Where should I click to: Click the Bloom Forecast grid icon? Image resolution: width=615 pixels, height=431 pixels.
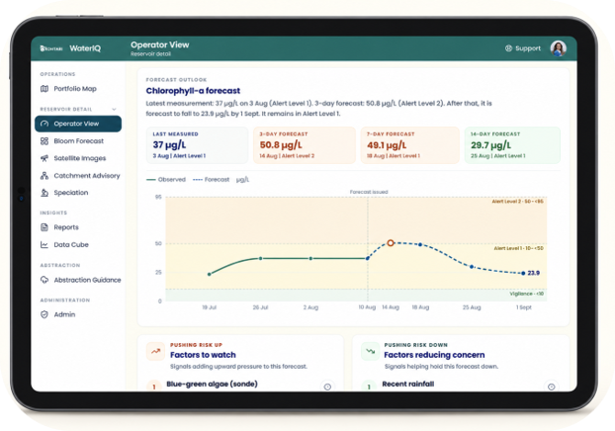[x=44, y=140]
